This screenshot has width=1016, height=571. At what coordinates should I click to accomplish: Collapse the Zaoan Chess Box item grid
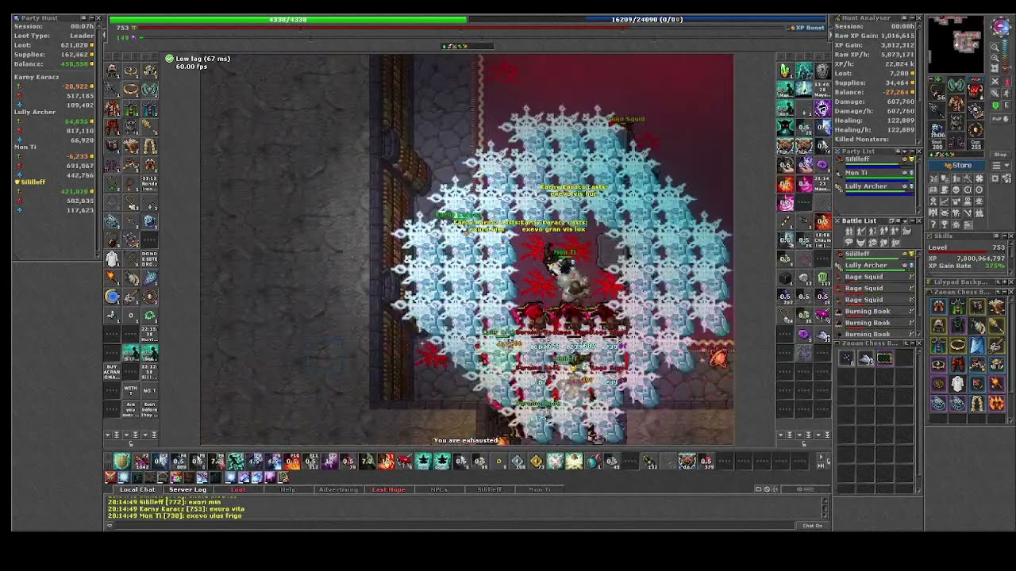click(1005, 292)
